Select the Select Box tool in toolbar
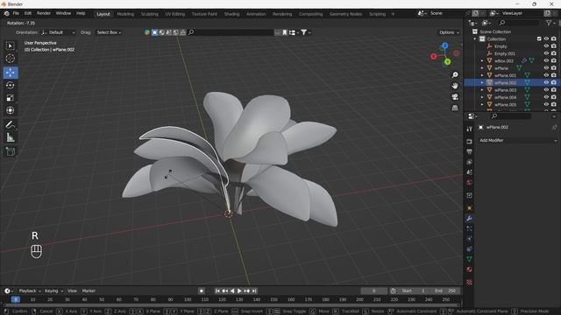This screenshot has height=315, width=561. (10, 46)
